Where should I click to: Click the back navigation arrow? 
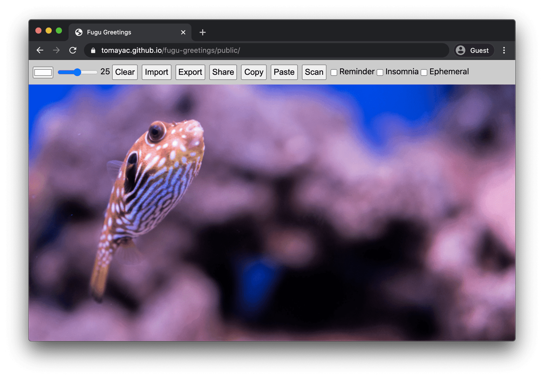click(x=40, y=50)
